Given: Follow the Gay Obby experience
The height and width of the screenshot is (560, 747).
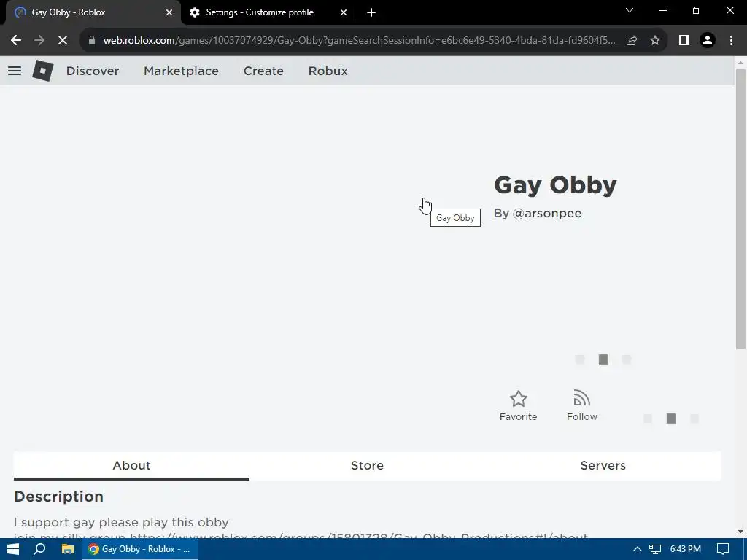Looking at the screenshot, I should (x=581, y=405).
